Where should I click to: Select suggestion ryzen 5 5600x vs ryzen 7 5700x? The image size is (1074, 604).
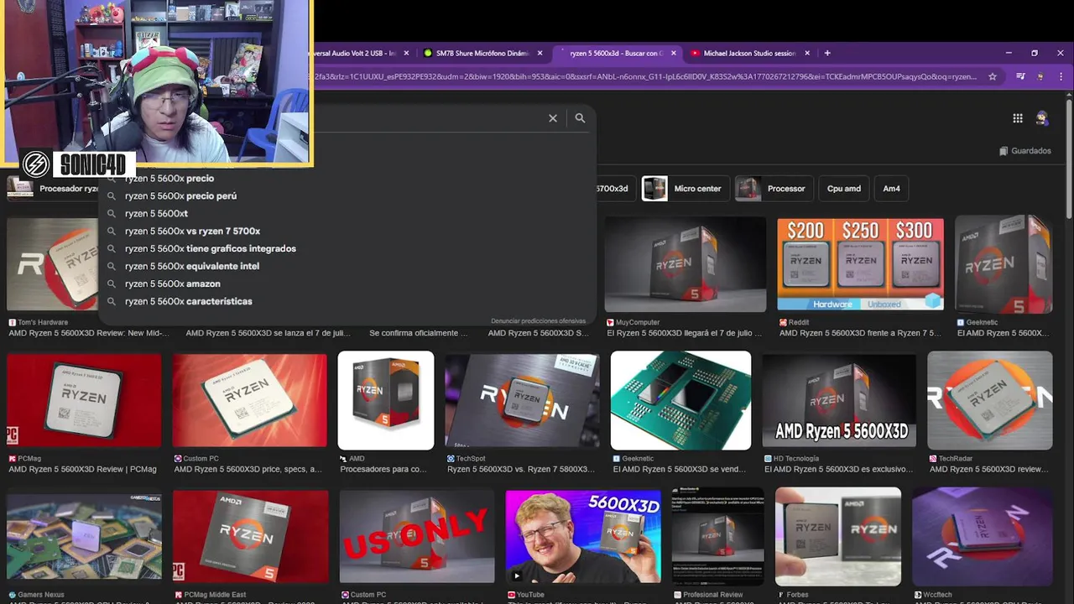click(x=192, y=231)
